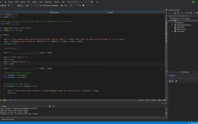Click the Clear All icon in Output
Viewport: 198px width, 124px height.
[50, 106]
